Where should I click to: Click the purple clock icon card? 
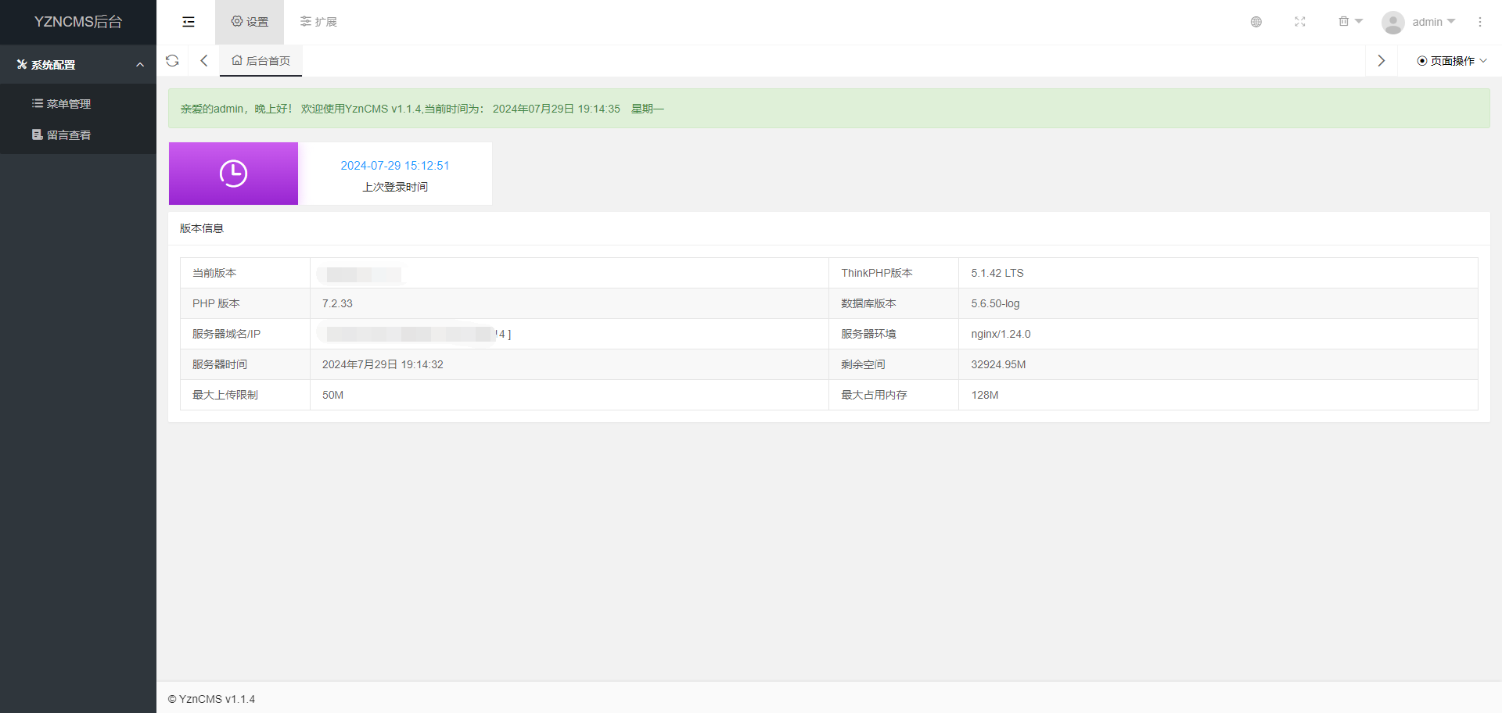233,174
